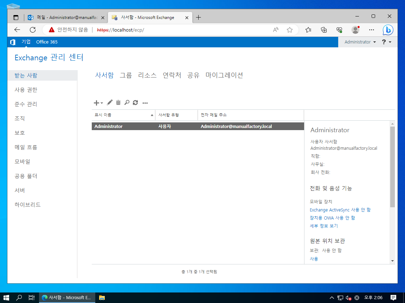Click the browser address bar URL
This screenshot has width=405, height=303.
[120, 30]
